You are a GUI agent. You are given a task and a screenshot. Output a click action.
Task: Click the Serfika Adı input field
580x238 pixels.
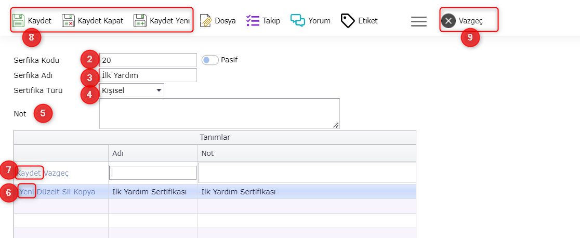click(x=148, y=75)
